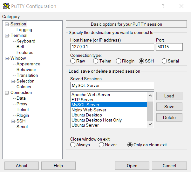Click the Save session button
Image resolution: width=191 pixels, height=172 pixels.
[x=169, y=107]
